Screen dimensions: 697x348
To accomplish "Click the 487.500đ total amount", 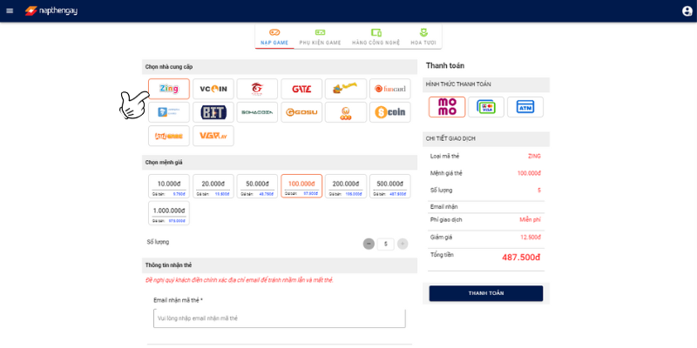I will point(521,258).
